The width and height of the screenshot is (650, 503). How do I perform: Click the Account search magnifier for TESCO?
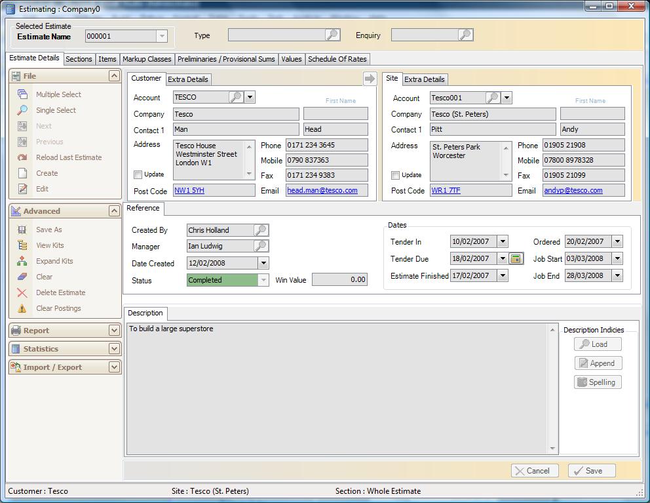click(235, 97)
